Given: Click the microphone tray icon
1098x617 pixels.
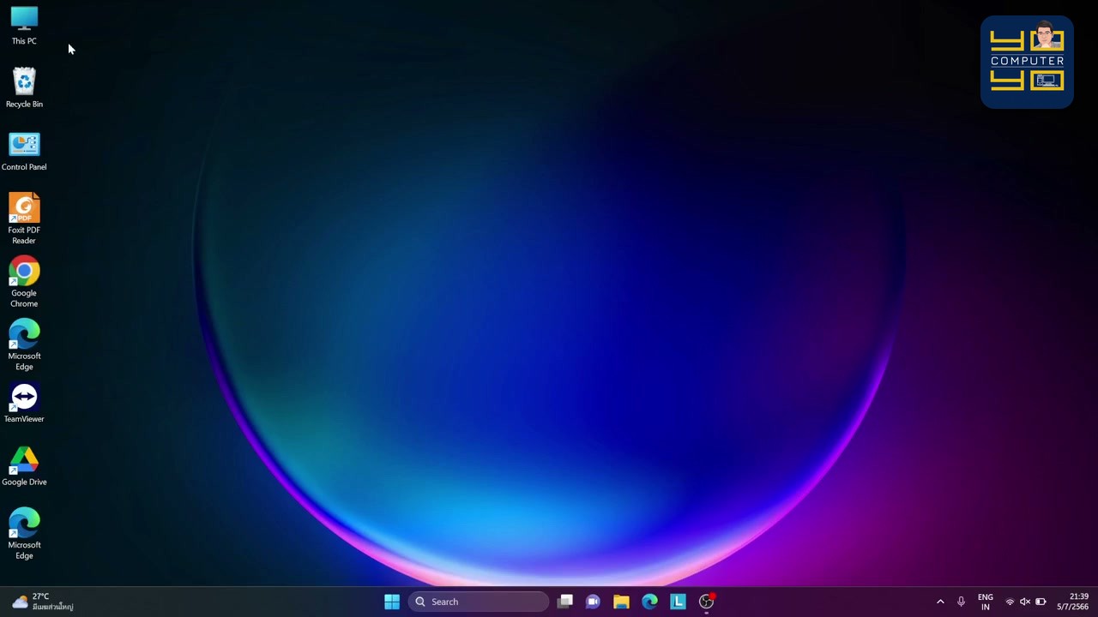Looking at the screenshot, I should (x=961, y=602).
